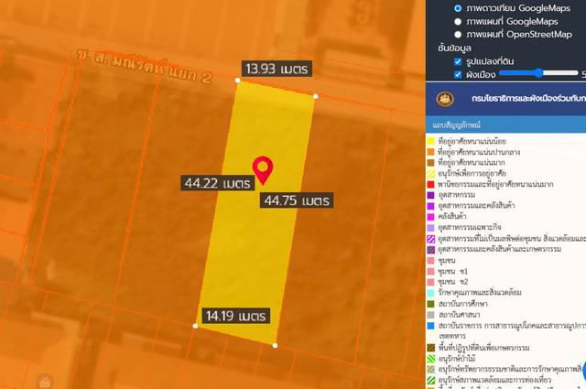586x389 pixels.
Task: Switch basemap to ภาพแผนที่ OpenStreetMap
Action: 458,35
